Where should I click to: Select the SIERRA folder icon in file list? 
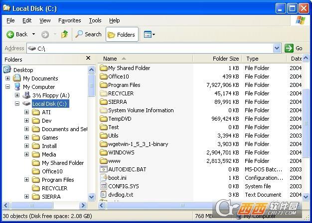pos(104,102)
